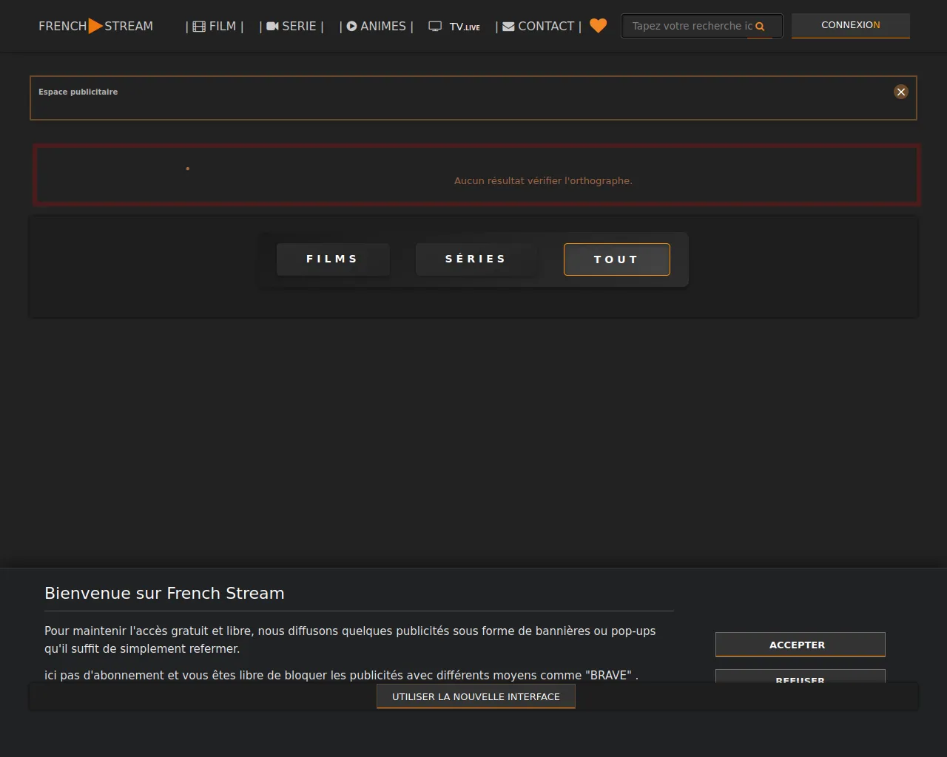Select the FILMS filter button
This screenshot has height=757, width=947.
tap(332, 259)
